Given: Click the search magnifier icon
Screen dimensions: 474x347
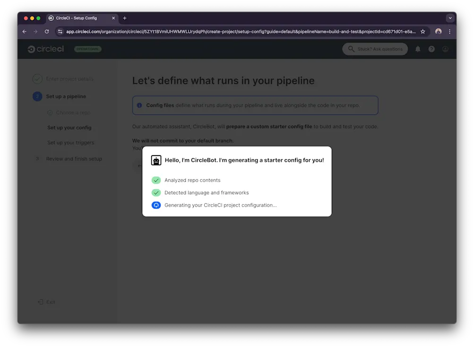Looking at the screenshot, I should (351, 49).
